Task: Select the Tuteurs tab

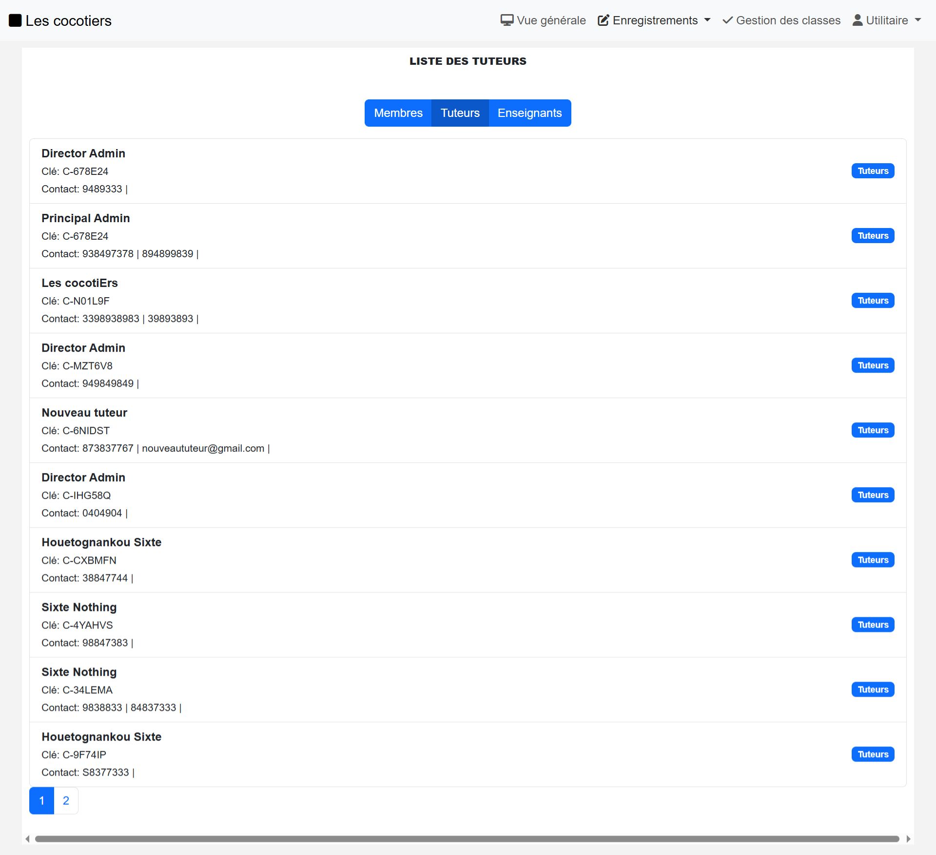Action: (x=460, y=113)
